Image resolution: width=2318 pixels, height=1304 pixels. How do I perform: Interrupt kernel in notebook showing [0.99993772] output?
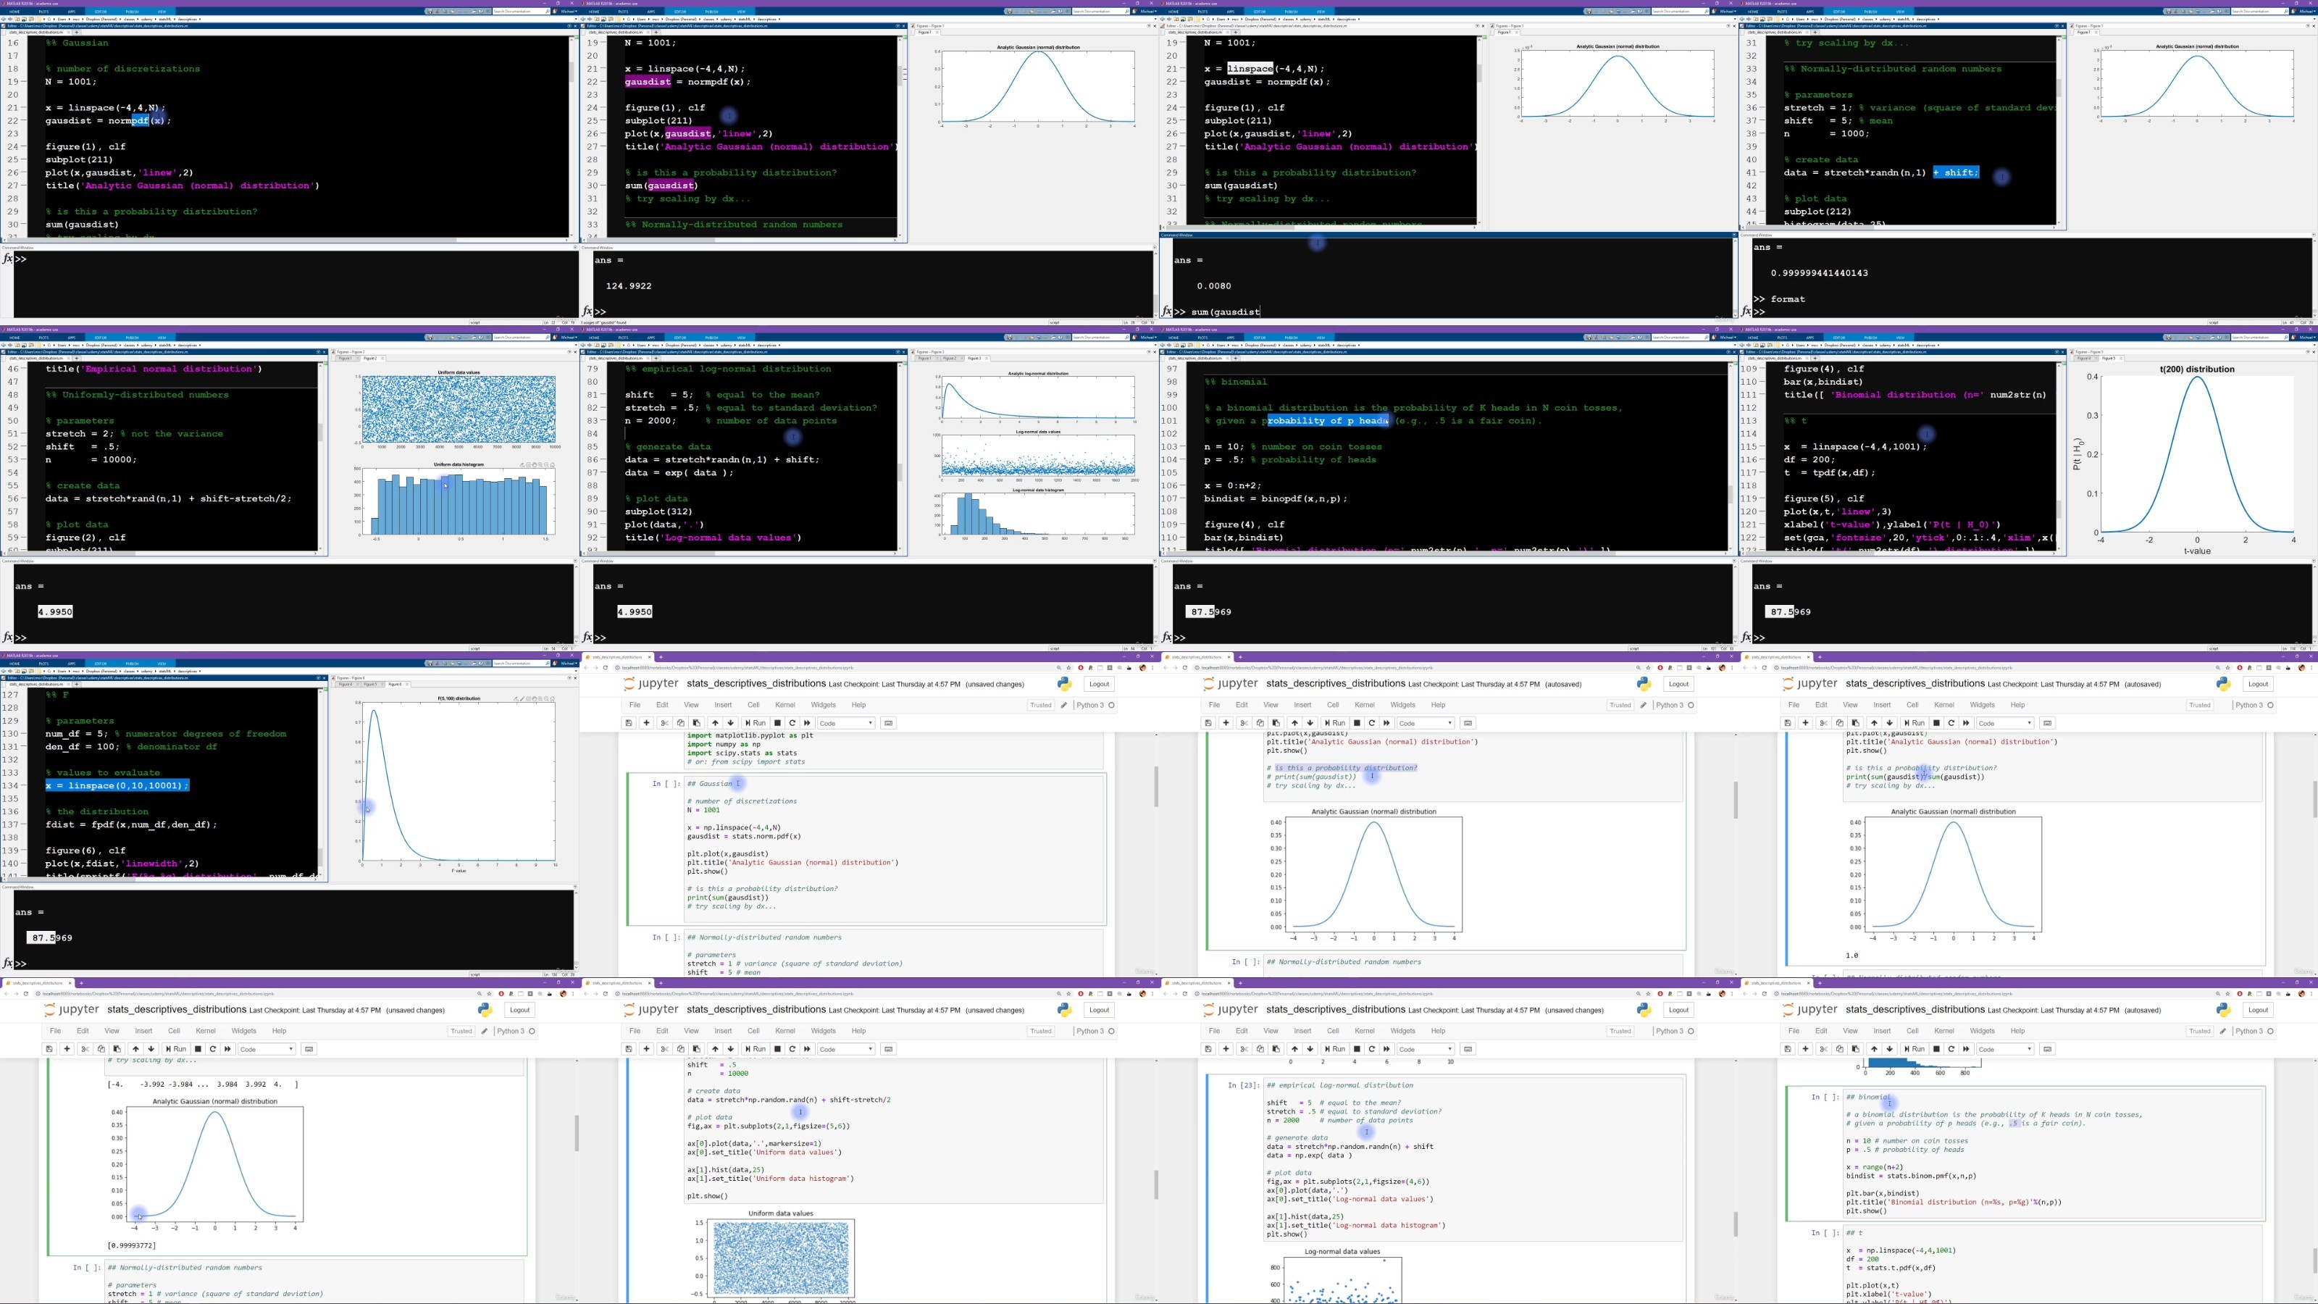pos(198,1048)
